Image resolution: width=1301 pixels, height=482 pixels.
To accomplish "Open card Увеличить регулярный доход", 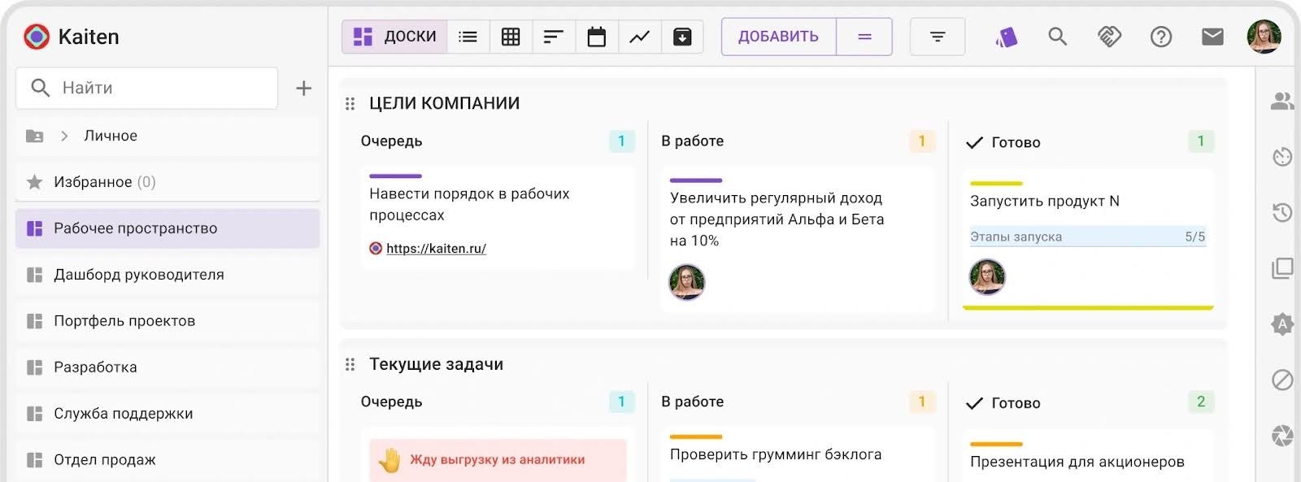I will (798, 239).
